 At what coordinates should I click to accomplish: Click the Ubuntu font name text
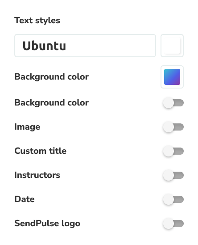point(44,46)
